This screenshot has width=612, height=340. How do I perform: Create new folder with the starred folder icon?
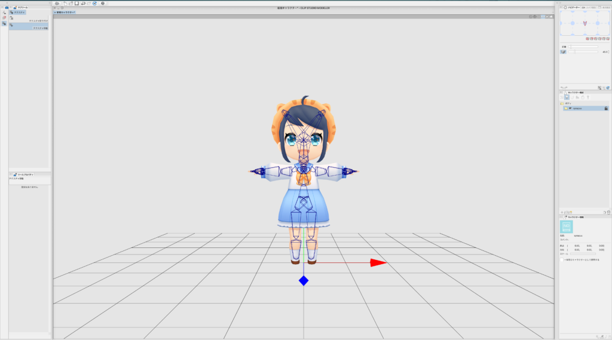pyautogui.click(x=570, y=212)
